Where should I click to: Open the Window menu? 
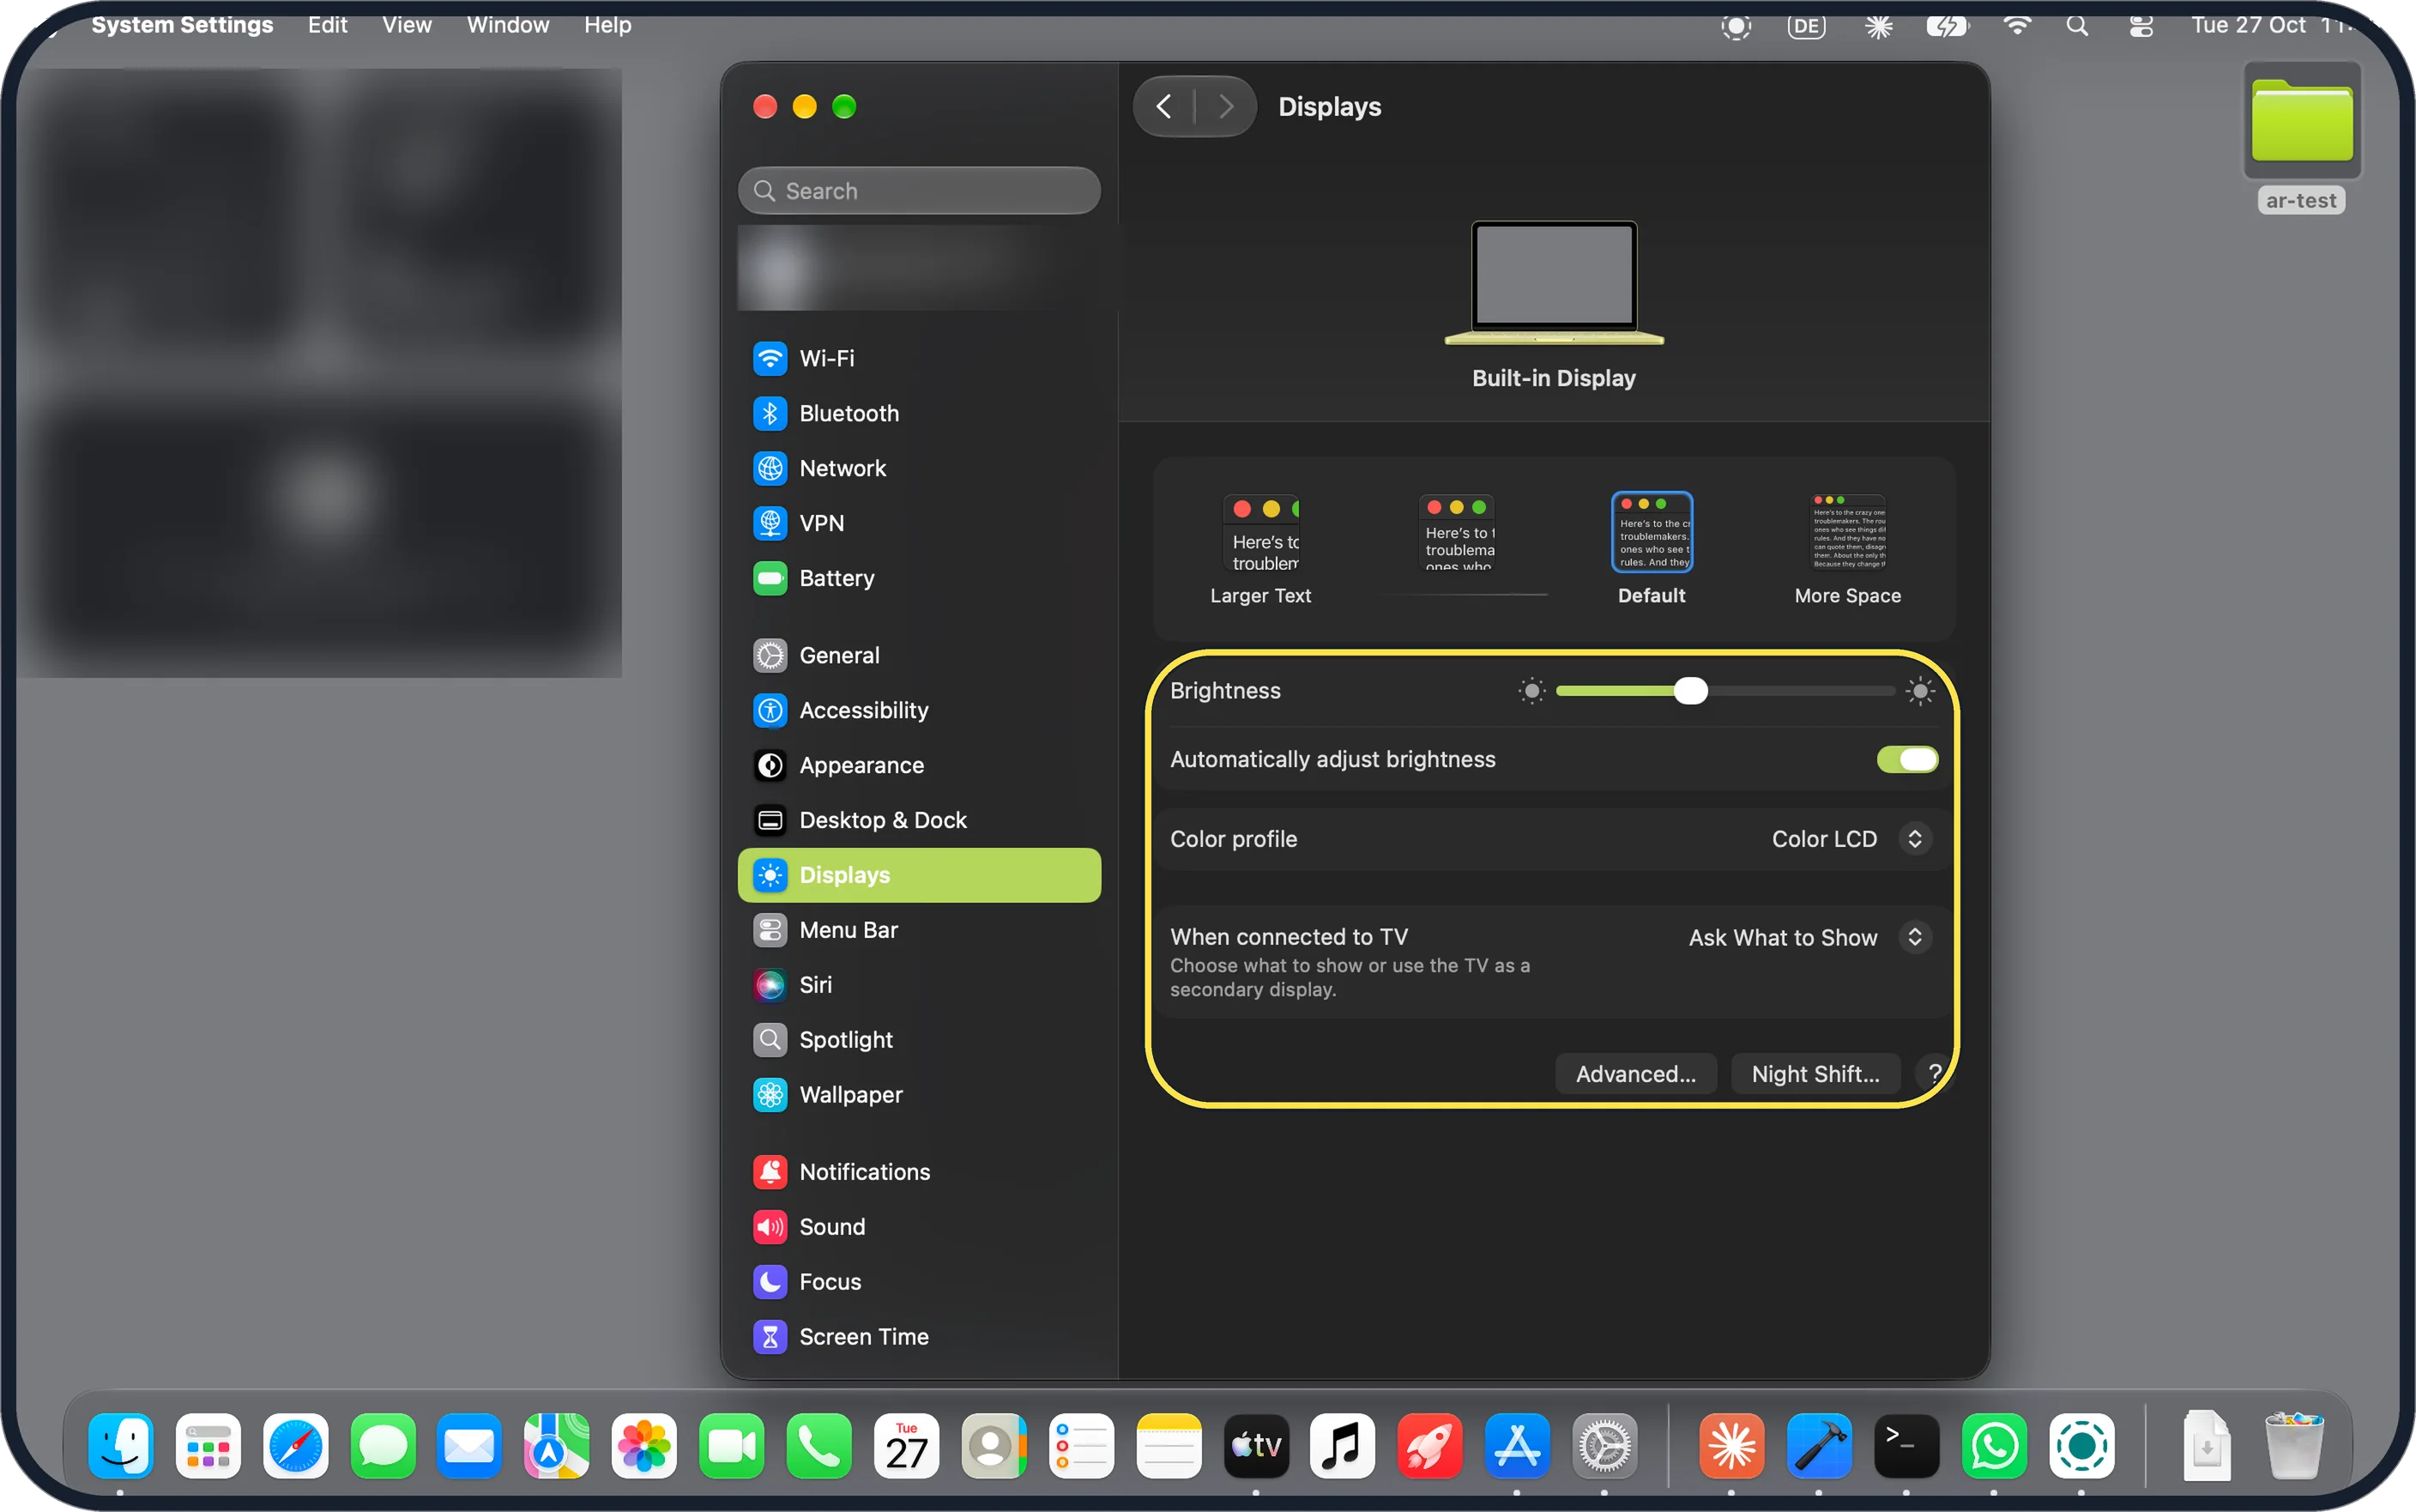[508, 25]
